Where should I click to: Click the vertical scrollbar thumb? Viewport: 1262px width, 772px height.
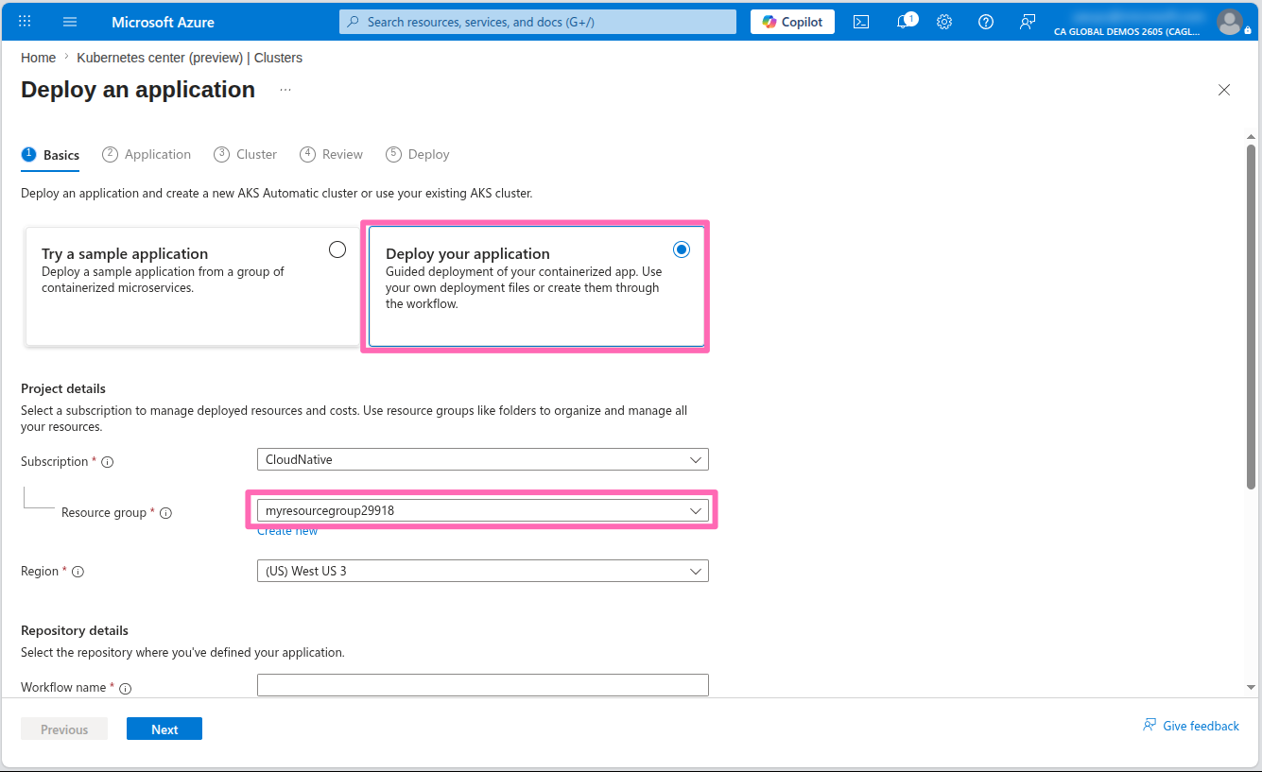click(x=1251, y=317)
